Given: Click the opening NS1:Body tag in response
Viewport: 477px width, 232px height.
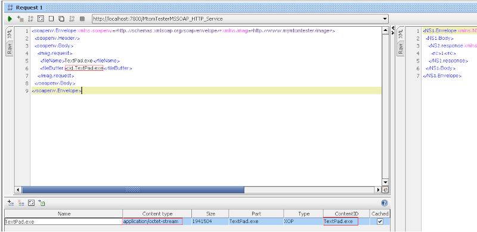Looking at the screenshot, I should tap(439, 39).
